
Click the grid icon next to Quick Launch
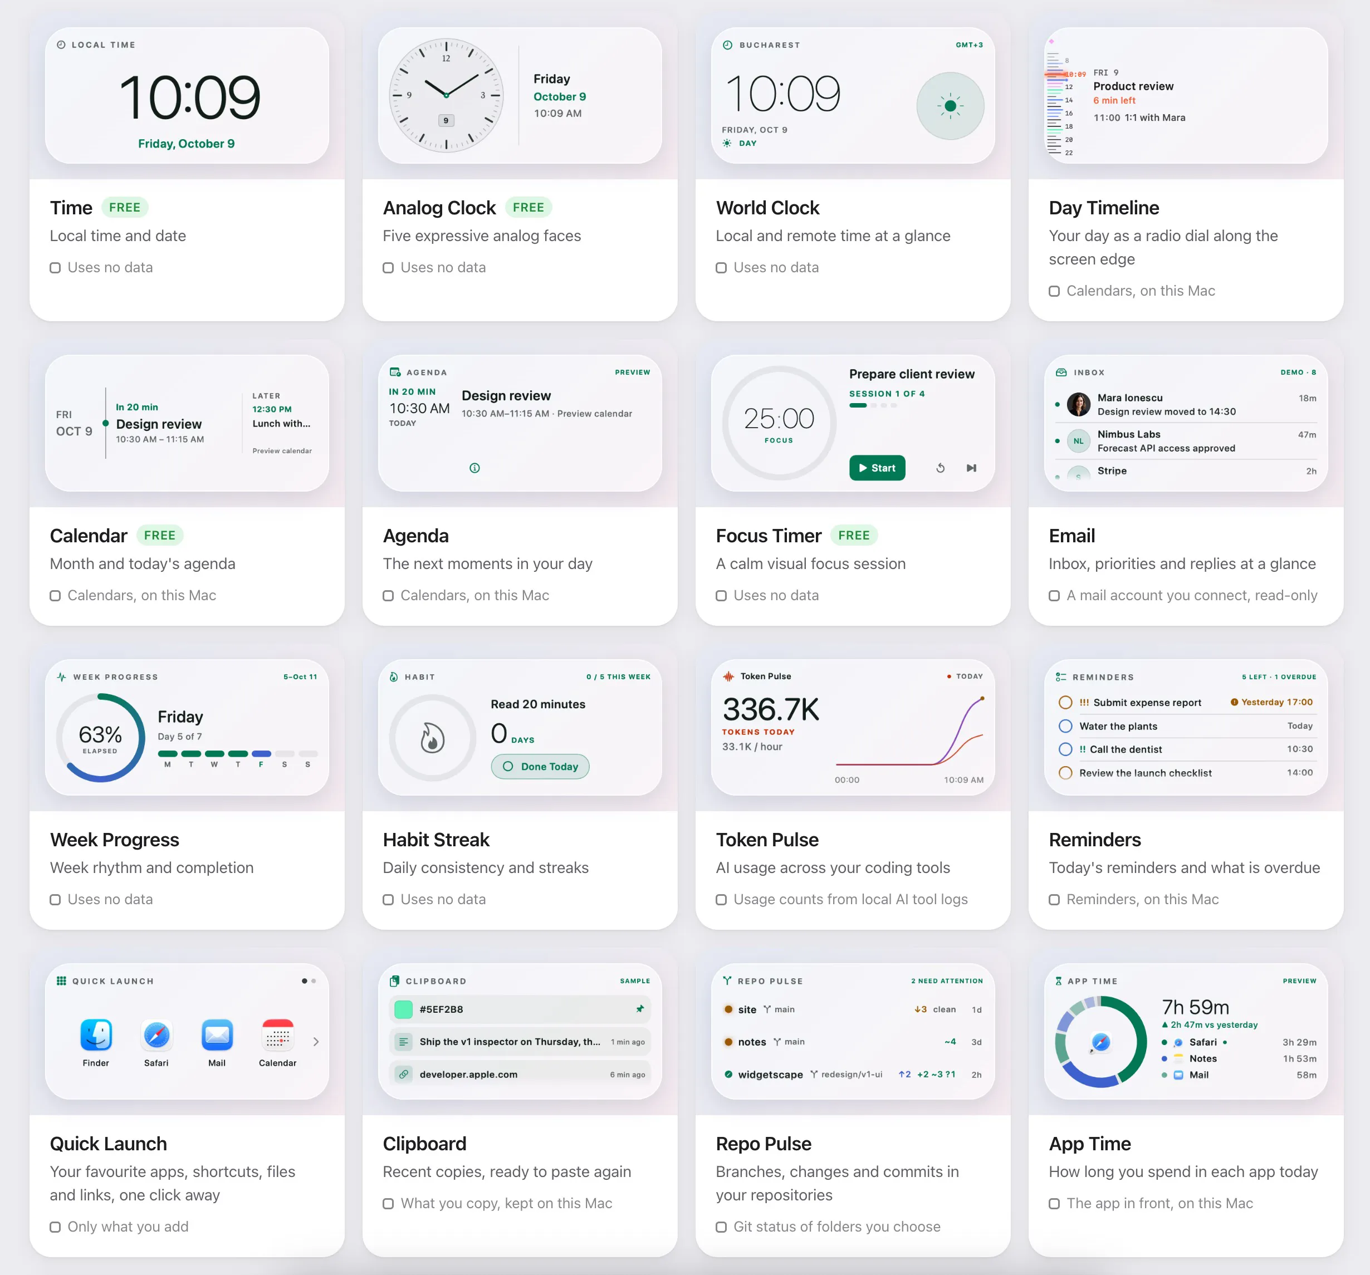pos(61,981)
